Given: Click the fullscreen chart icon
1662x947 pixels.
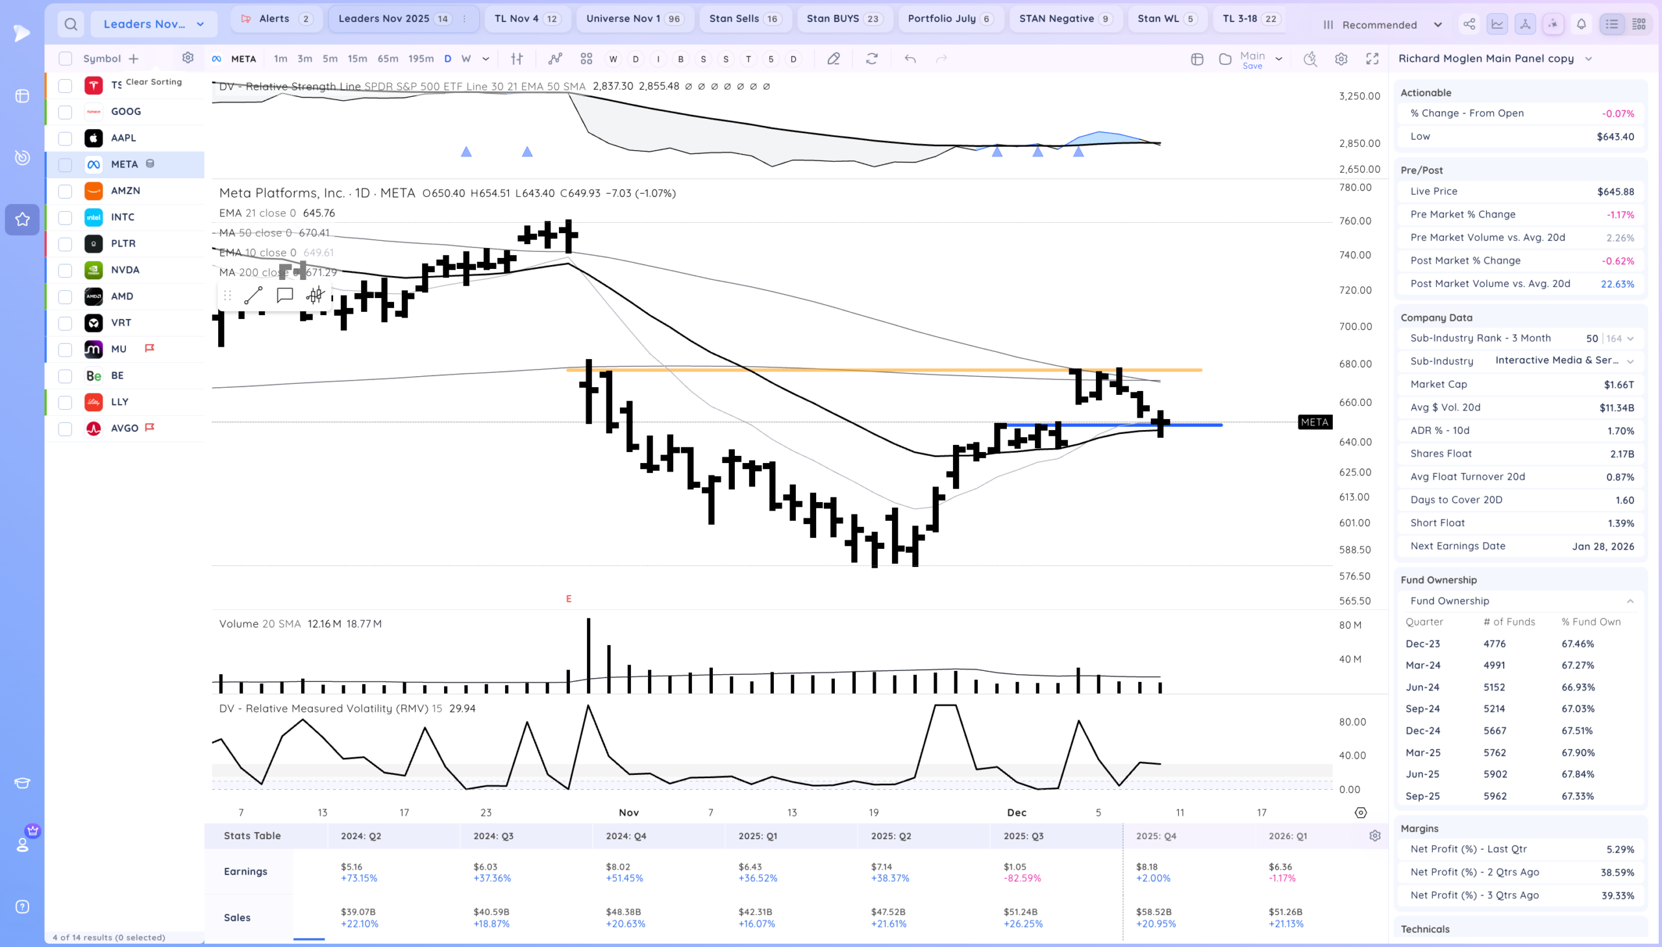Looking at the screenshot, I should point(1371,58).
